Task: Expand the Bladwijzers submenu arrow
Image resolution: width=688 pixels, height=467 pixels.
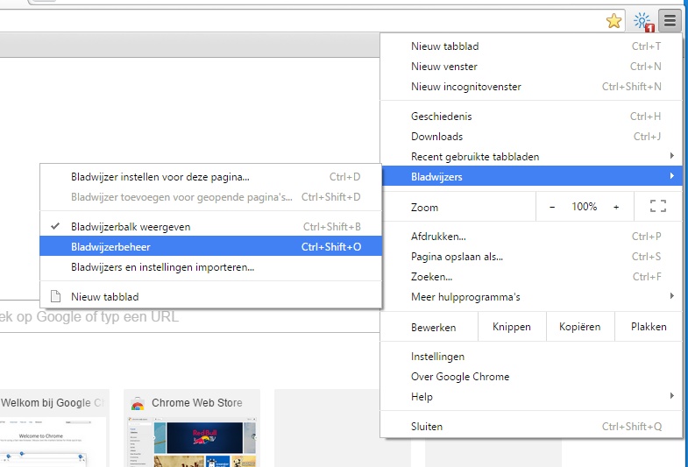Action: click(671, 176)
